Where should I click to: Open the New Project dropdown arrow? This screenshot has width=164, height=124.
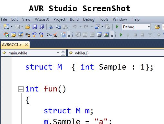12,27
